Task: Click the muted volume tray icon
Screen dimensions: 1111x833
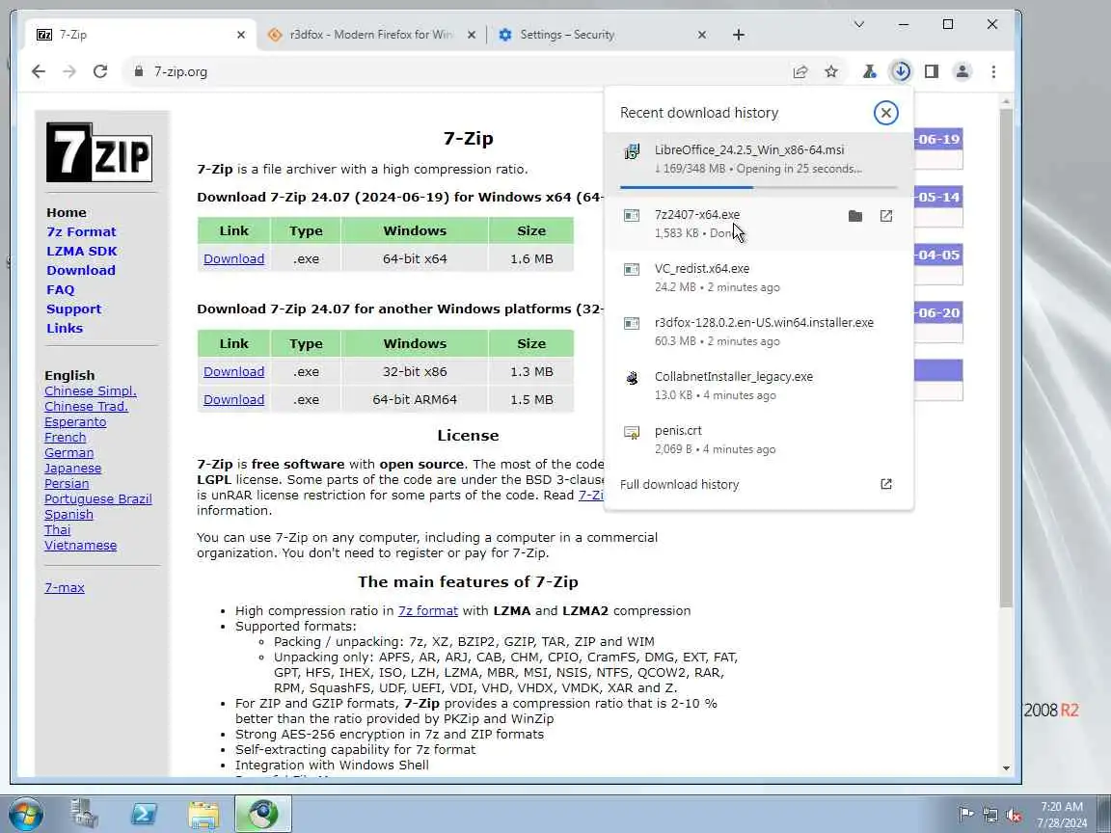Action: click(1014, 815)
